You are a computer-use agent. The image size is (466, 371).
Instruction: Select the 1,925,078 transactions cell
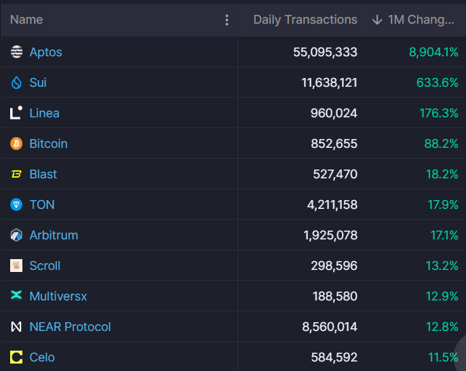point(330,235)
